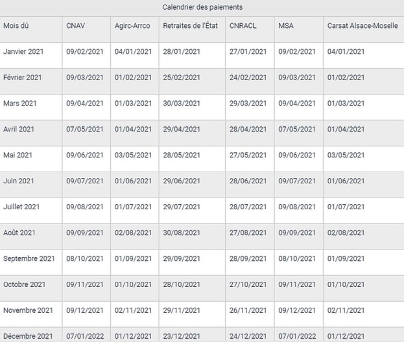The width and height of the screenshot is (404, 342).
Task: Click the MSA column header
Action: 285,26
